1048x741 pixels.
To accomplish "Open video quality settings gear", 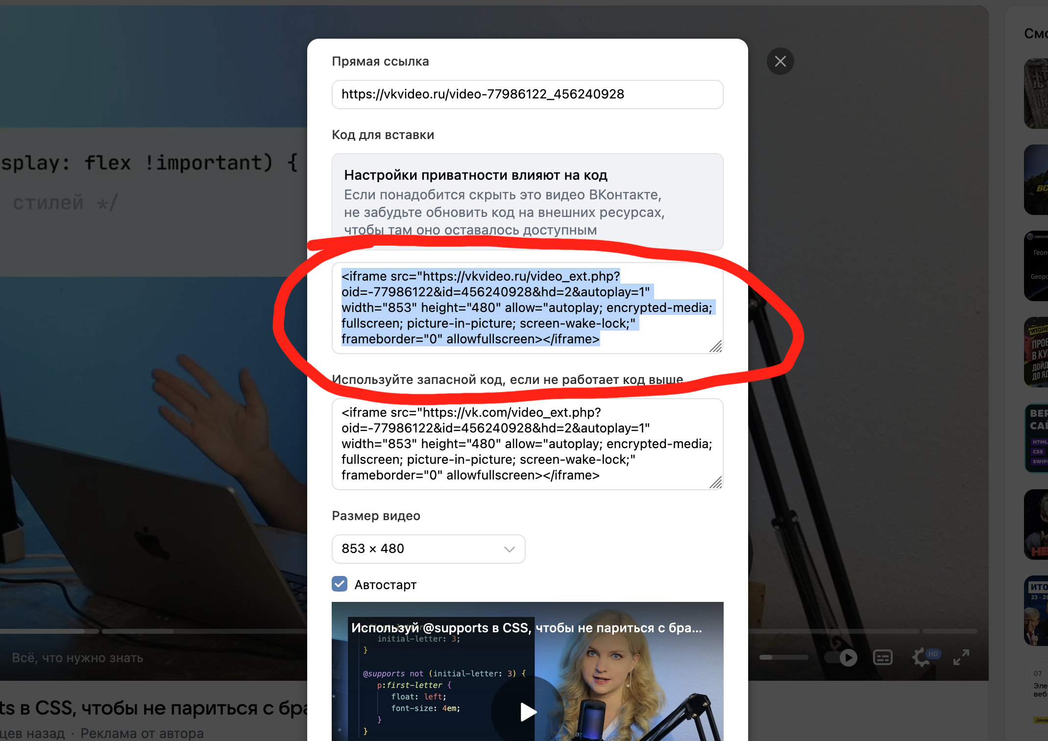I will click(x=922, y=657).
